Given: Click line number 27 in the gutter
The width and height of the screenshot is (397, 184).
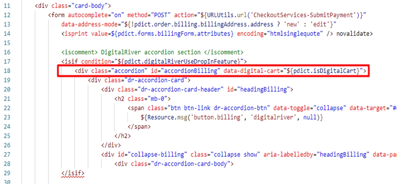Looking at the screenshot, I should (x=8, y=154).
